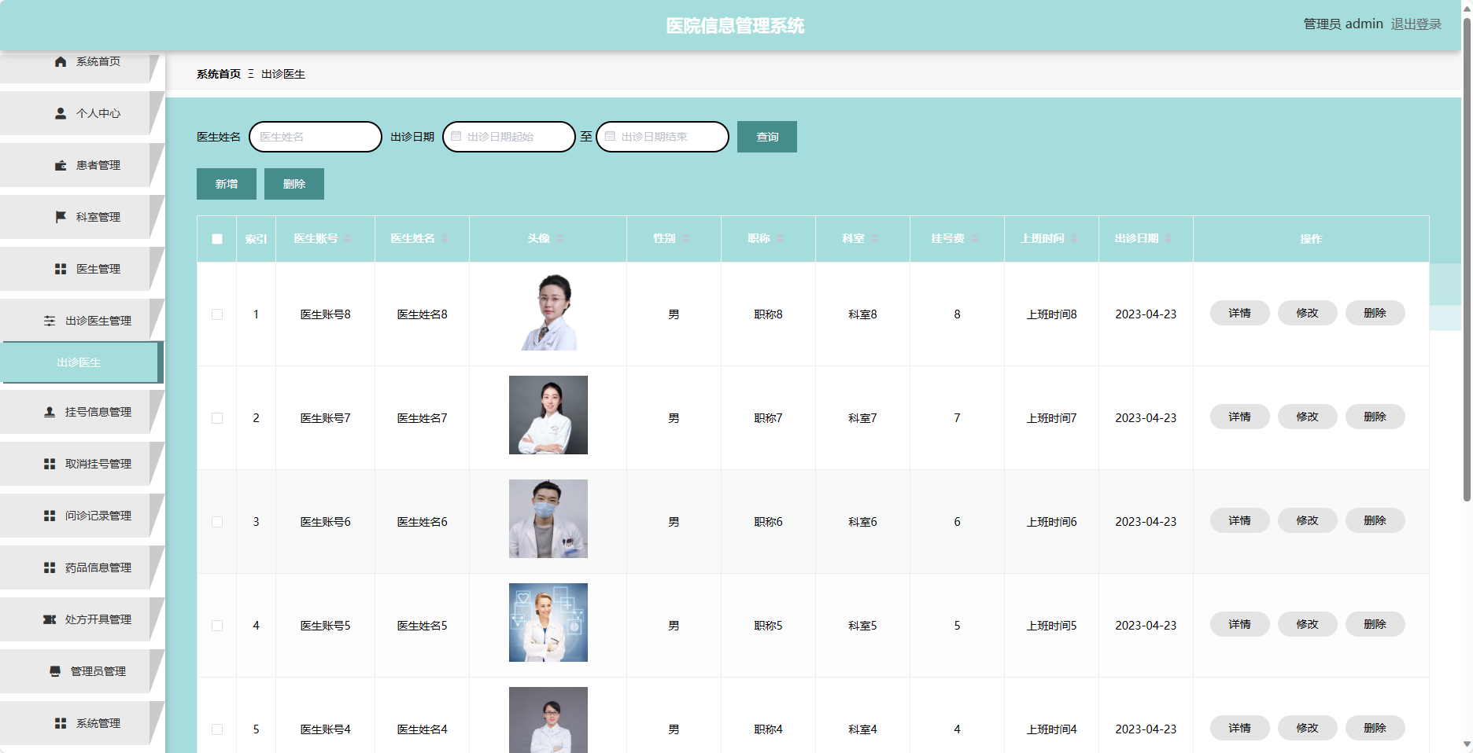Click the grid icon beside 药品信息管理
This screenshot has width=1473, height=753.
[x=50, y=568]
